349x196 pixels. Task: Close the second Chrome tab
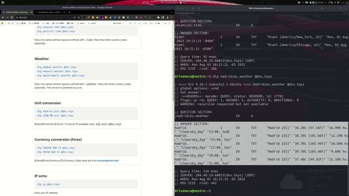(64, 12)
